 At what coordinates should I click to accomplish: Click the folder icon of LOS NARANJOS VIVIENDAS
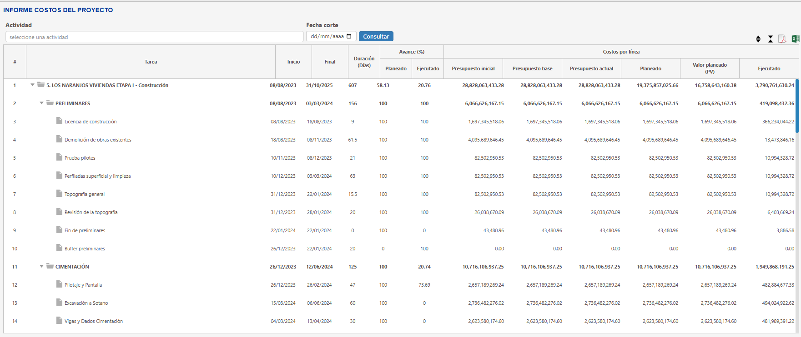tap(41, 85)
